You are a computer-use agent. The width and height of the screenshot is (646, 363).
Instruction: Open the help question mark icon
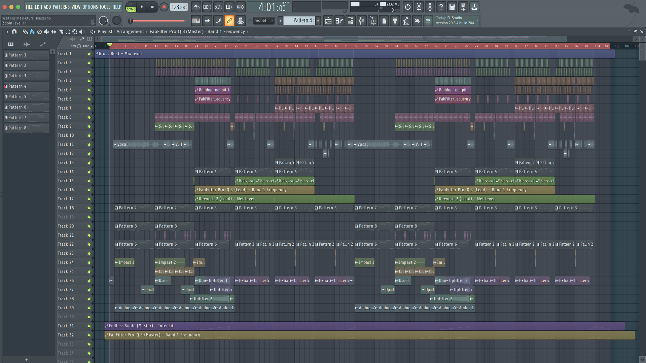coord(441,7)
